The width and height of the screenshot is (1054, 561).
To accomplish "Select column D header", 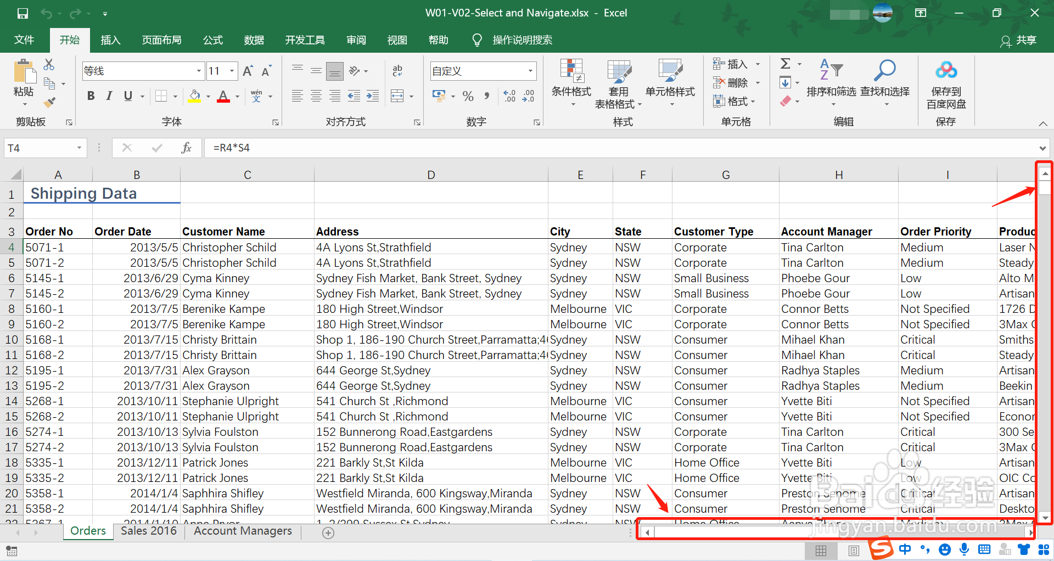I will click(431, 175).
